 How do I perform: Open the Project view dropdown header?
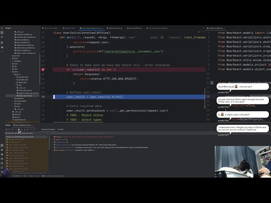(x=8, y=28)
